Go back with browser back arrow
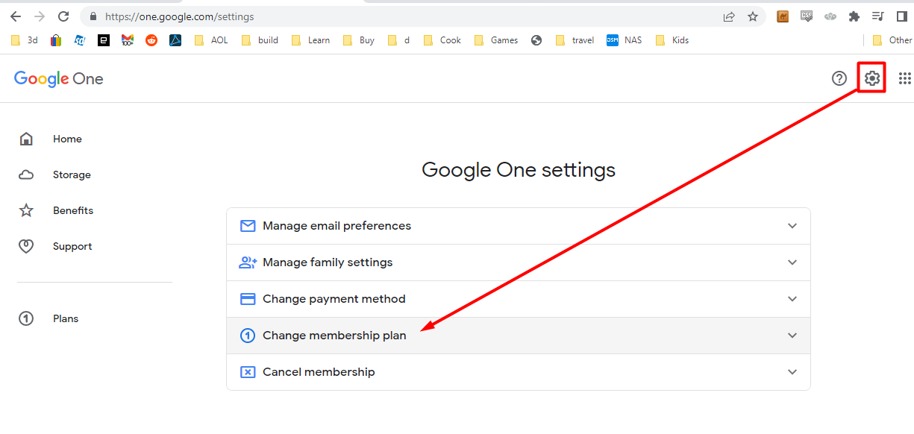 (x=16, y=16)
